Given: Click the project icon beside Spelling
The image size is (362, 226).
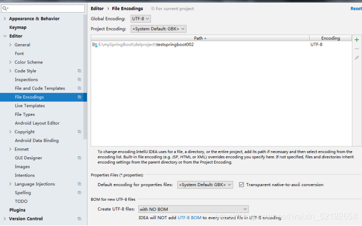Looking at the screenshot, I should click(80, 193).
